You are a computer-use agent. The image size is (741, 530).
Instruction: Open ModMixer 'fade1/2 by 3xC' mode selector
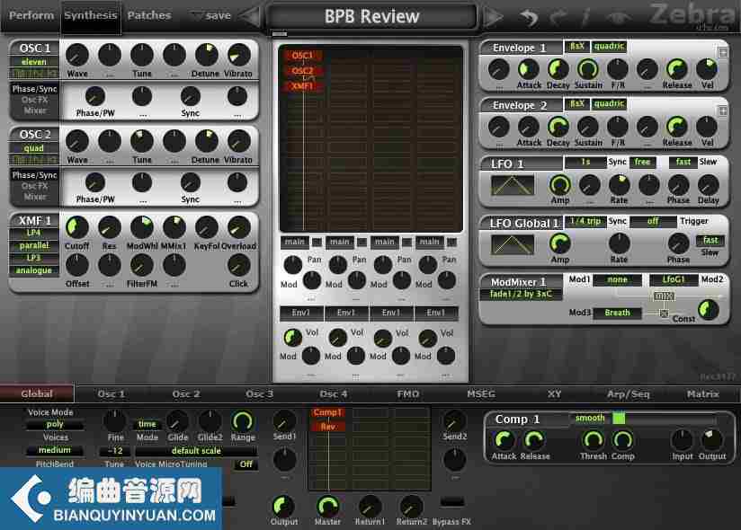521,294
